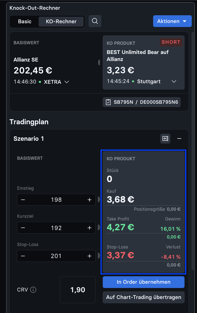Increase the Stop-Loss value
197x313 pixels.
[90, 256]
